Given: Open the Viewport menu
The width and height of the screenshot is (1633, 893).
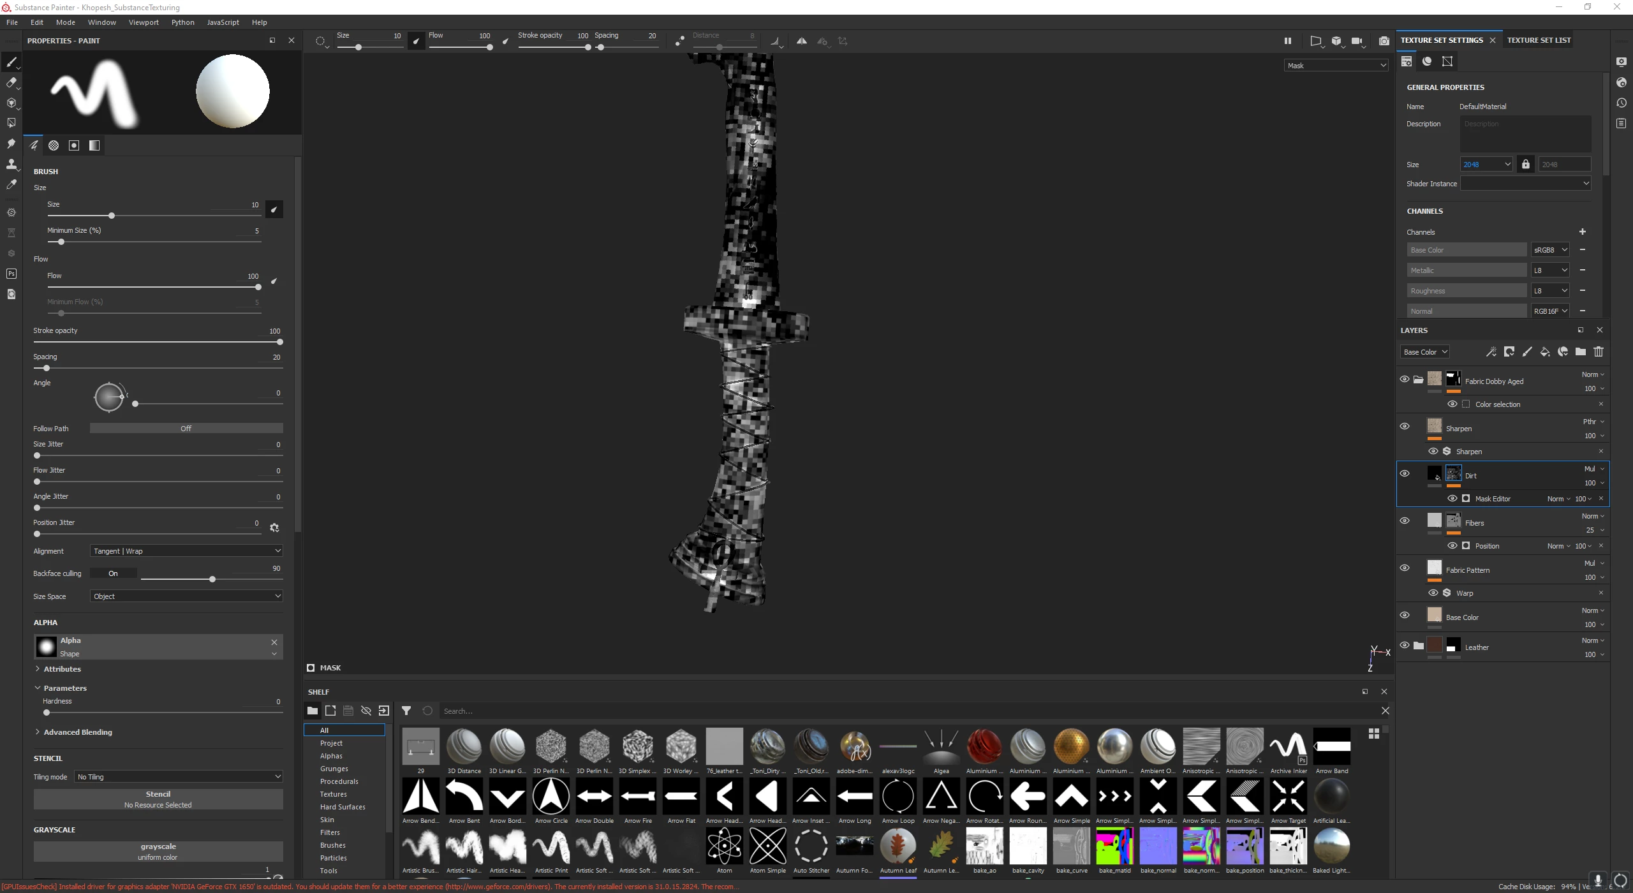Looking at the screenshot, I should point(144,22).
